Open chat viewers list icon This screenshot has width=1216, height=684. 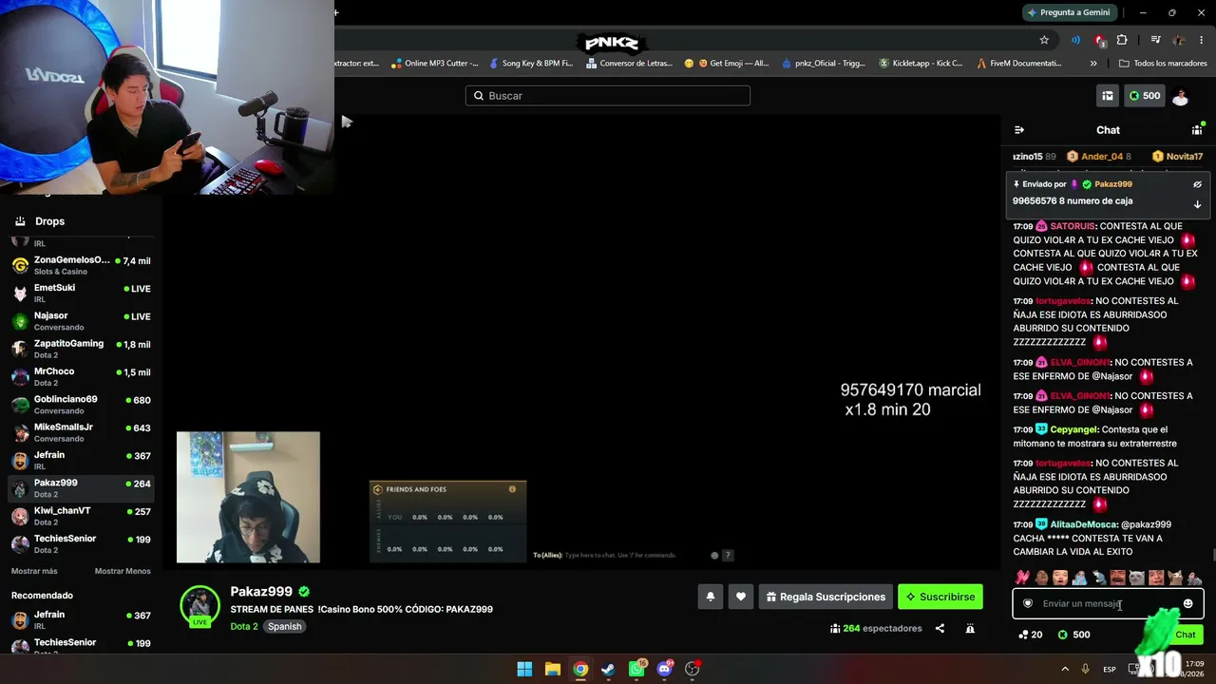click(x=1197, y=130)
